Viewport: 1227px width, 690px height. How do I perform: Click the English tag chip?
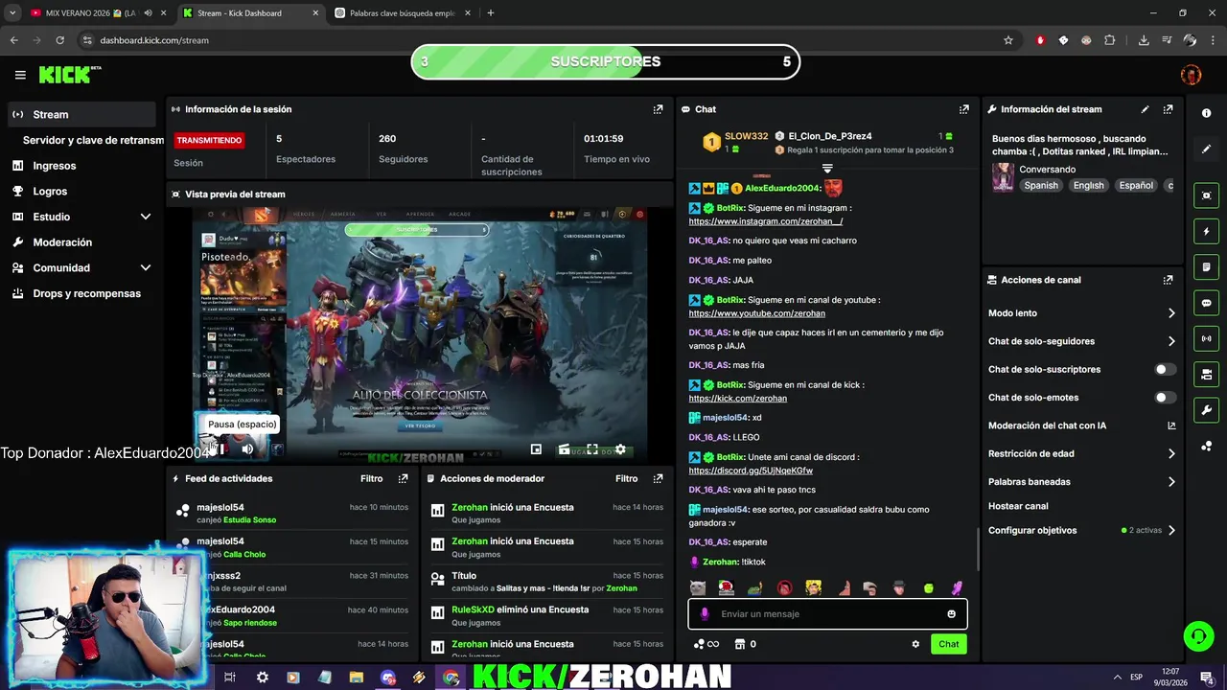(1088, 185)
